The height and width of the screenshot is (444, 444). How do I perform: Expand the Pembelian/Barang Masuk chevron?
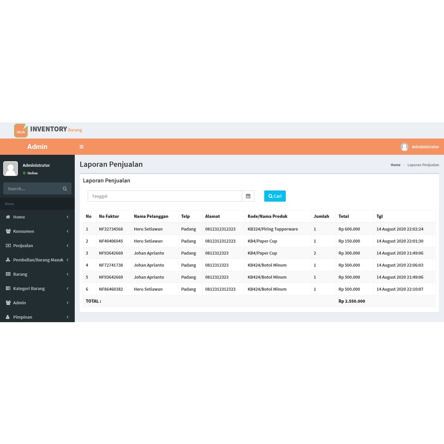tap(67, 260)
